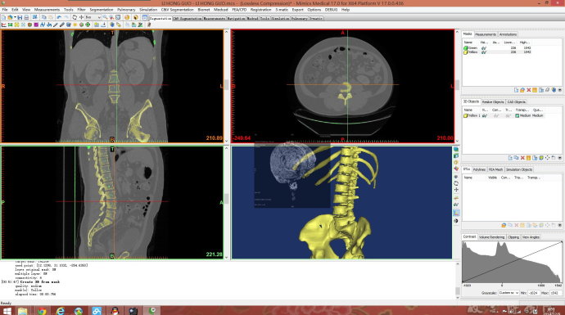
Task: Click the dashed-circle icon in 3D Objects toolbar
Action: tap(547, 158)
